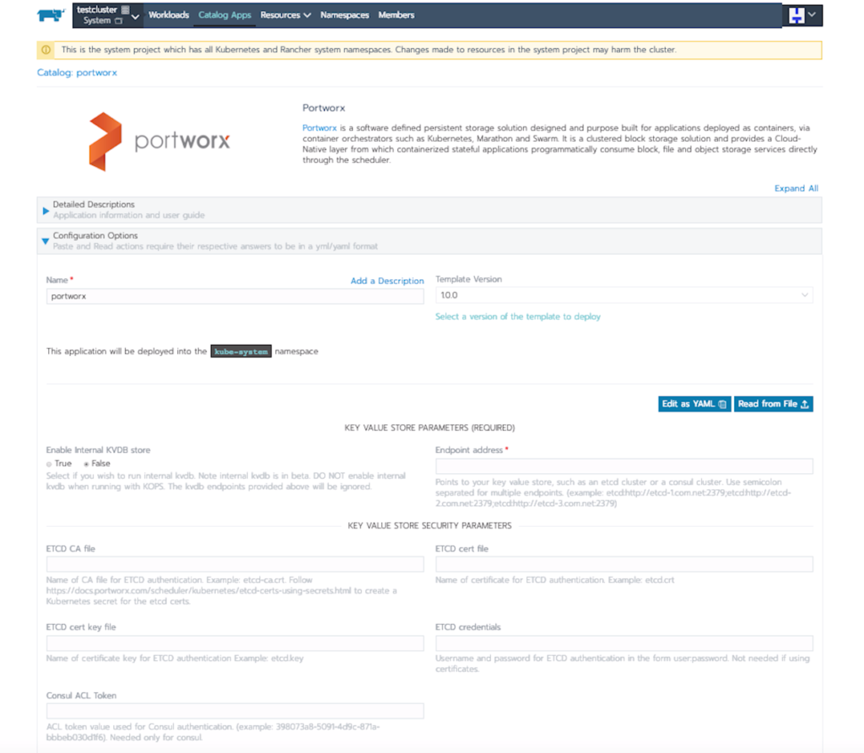Go to Workloads in navigation bar

coord(169,15)
